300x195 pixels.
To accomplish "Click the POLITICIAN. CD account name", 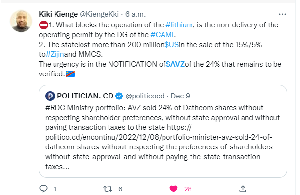I will click(85, 96).
